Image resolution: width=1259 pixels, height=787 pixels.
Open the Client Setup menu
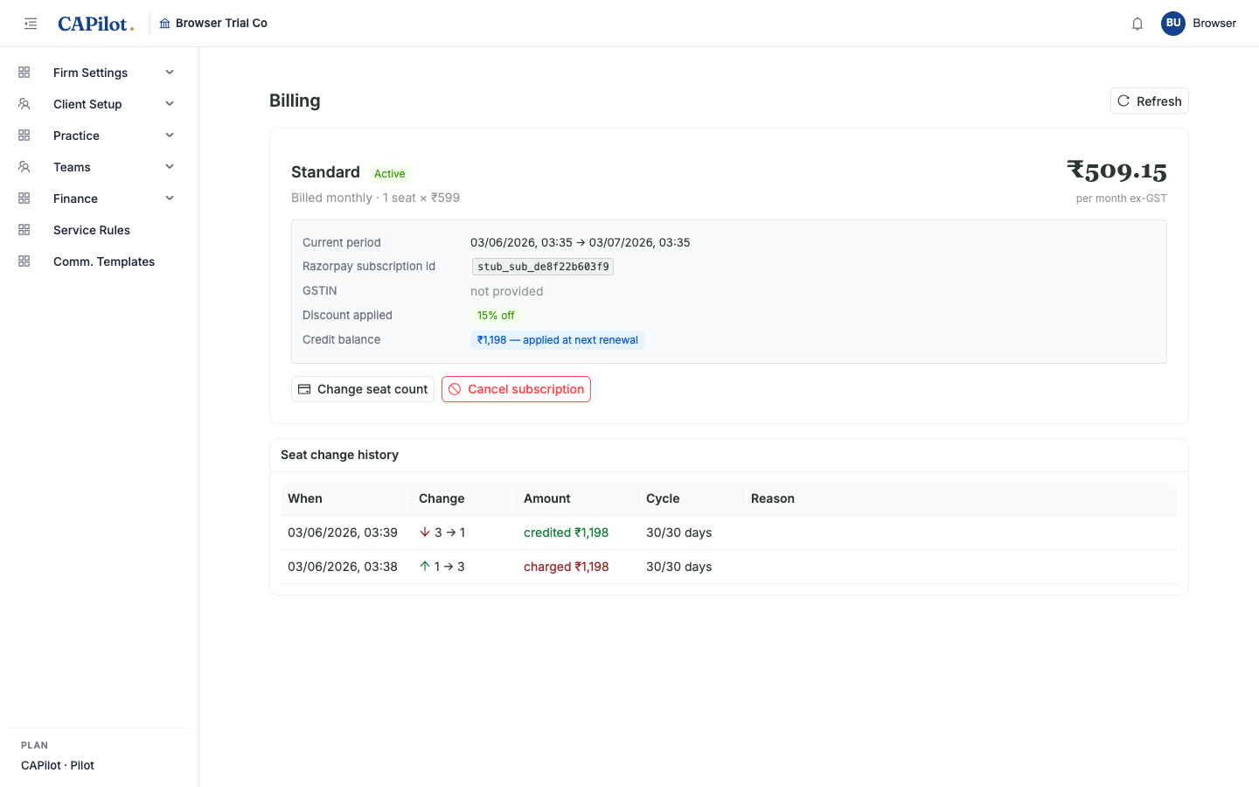(x=99, y=104)
